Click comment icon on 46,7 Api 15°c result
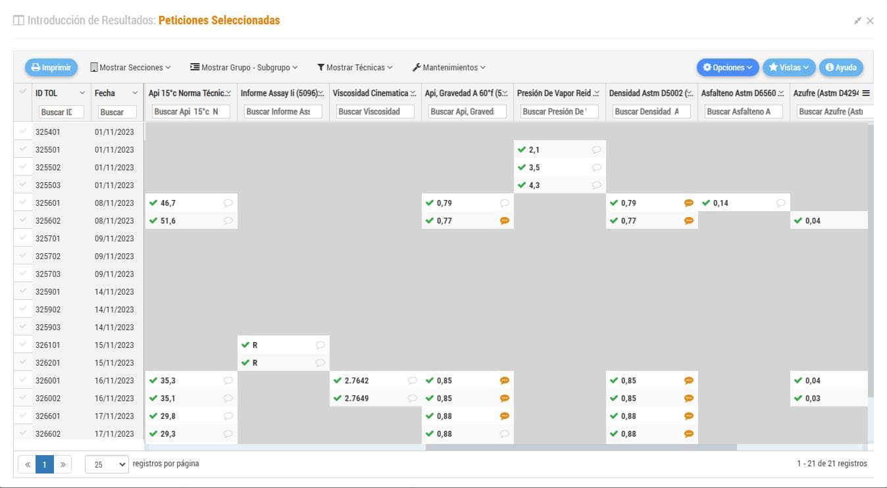Viewport: 887px width, 488px height. click(228, 203)
